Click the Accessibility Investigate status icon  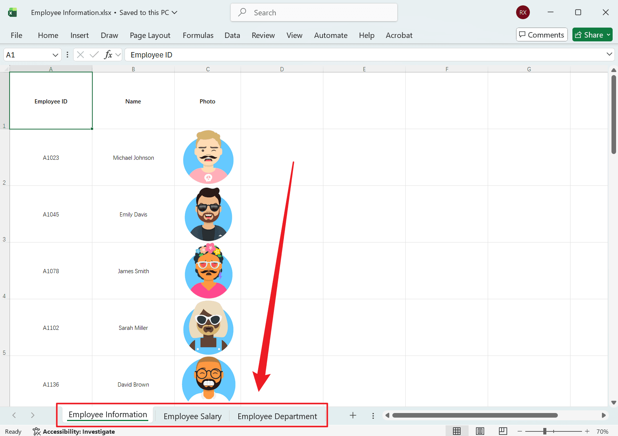coord(36,431)
